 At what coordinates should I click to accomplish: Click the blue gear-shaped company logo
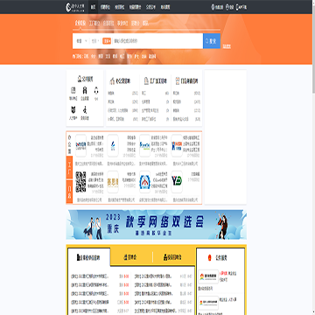(x=144, y=182)
